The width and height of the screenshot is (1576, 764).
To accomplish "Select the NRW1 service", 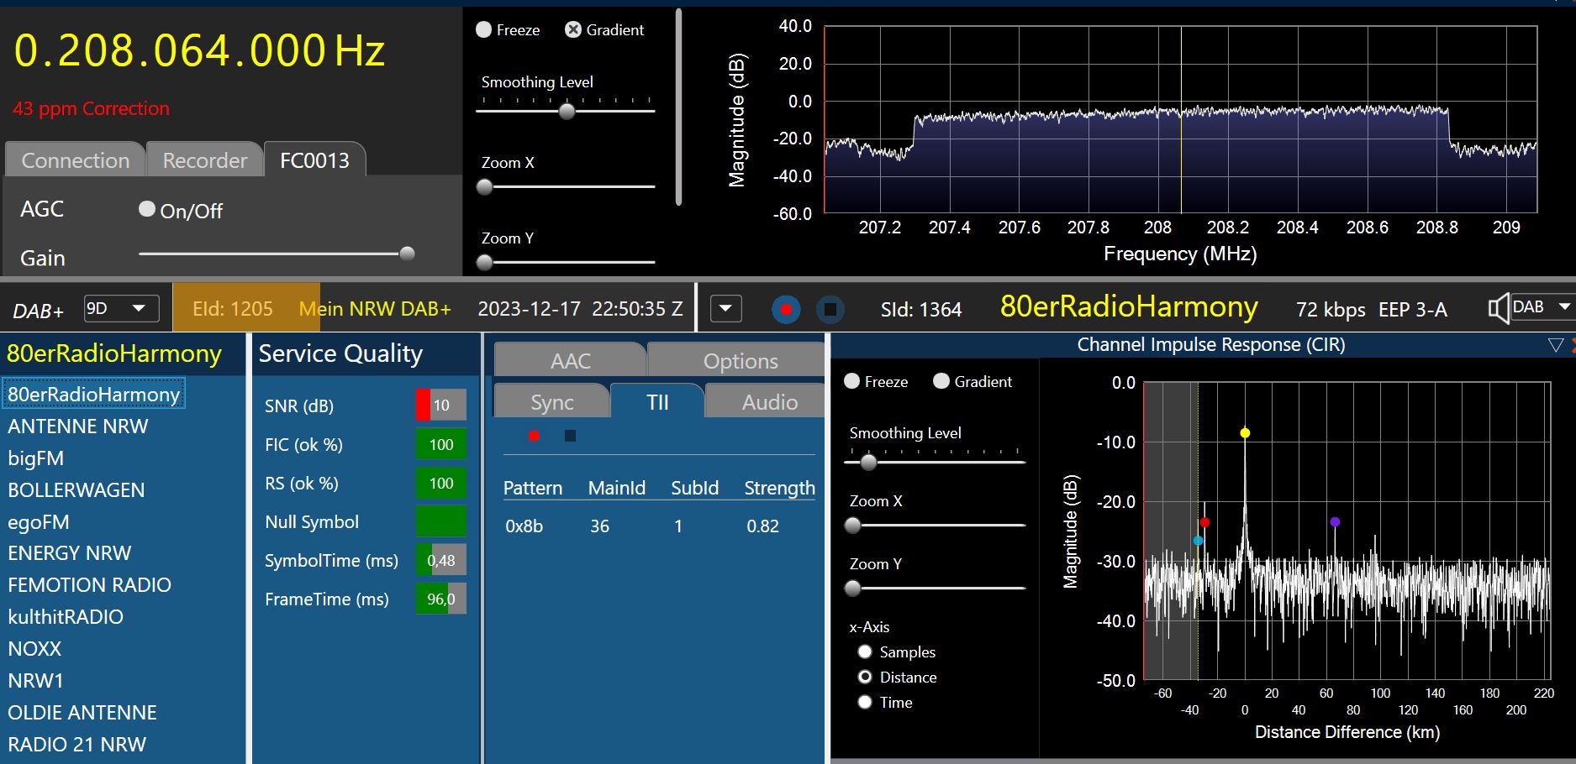I will [36, 681].
